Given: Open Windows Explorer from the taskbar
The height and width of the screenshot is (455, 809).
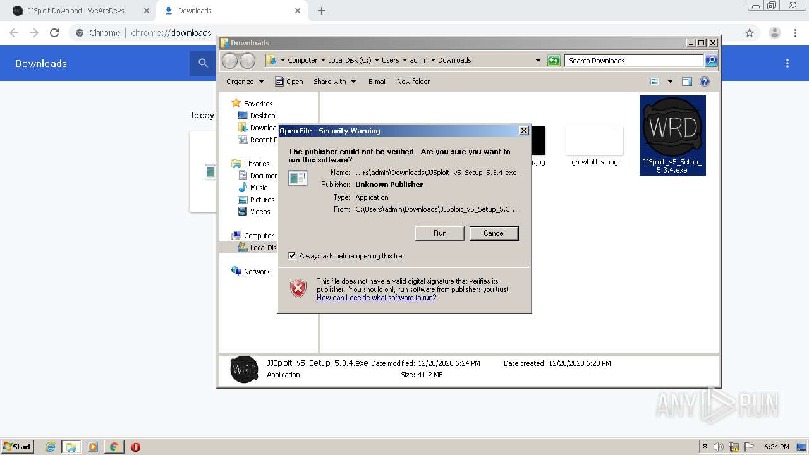Looking at the screenshot, I should point(71,447).
